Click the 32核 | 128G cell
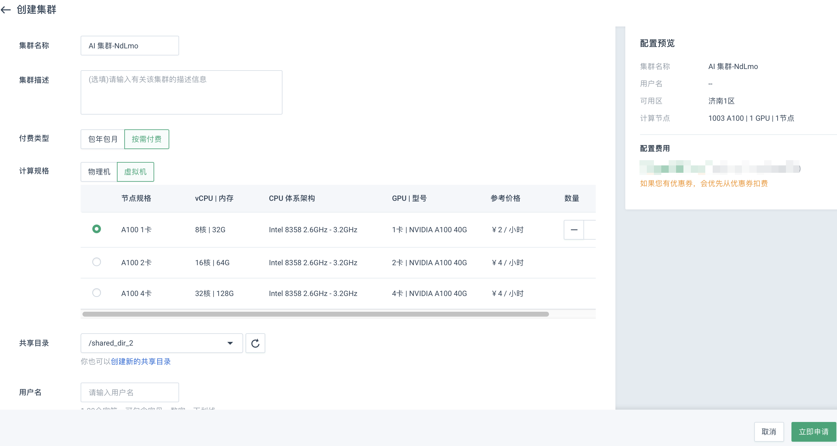The image size is (837, 446). coord(214,294)
